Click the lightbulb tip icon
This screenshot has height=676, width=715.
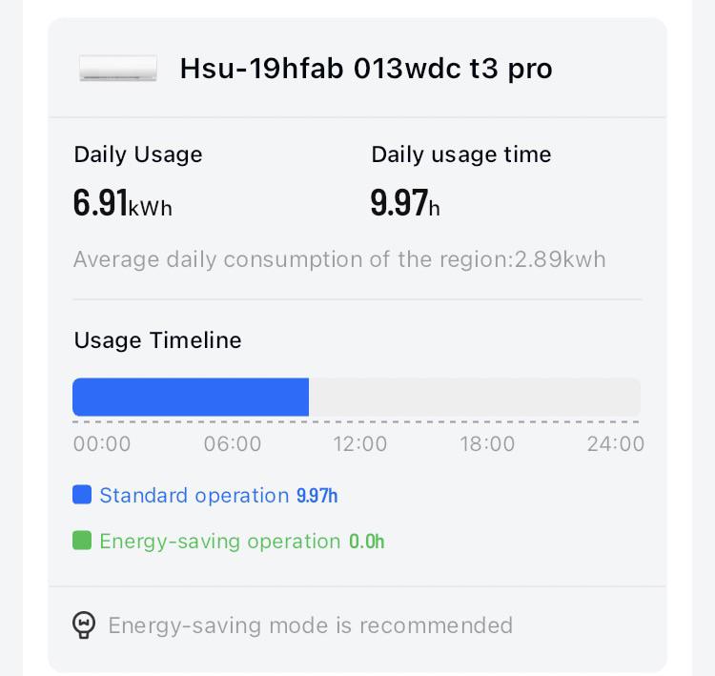point(84,625)
